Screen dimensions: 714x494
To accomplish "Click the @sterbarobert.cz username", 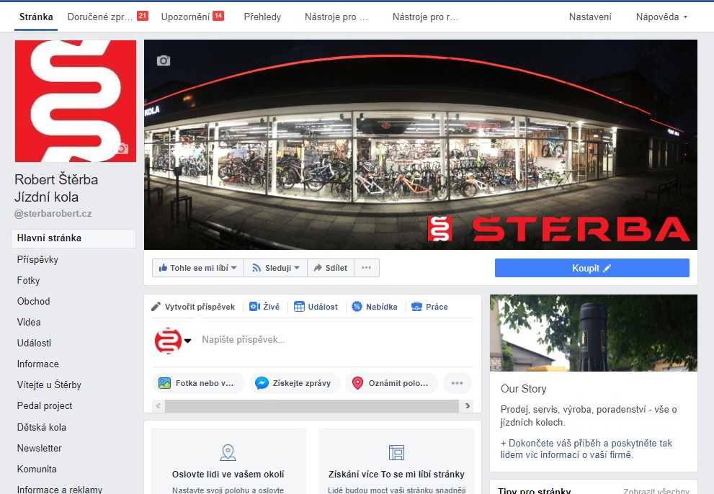I will pos(53,214).
